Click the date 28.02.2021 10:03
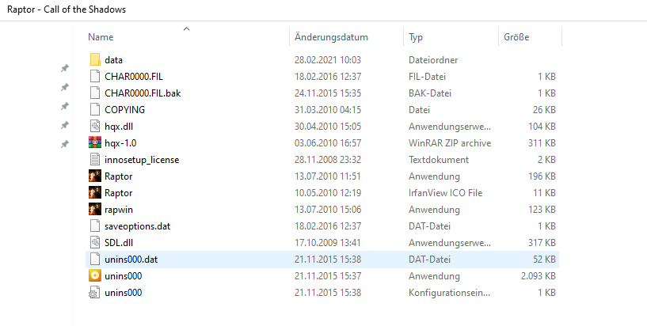The image size is (647, 326). [328, 60]
